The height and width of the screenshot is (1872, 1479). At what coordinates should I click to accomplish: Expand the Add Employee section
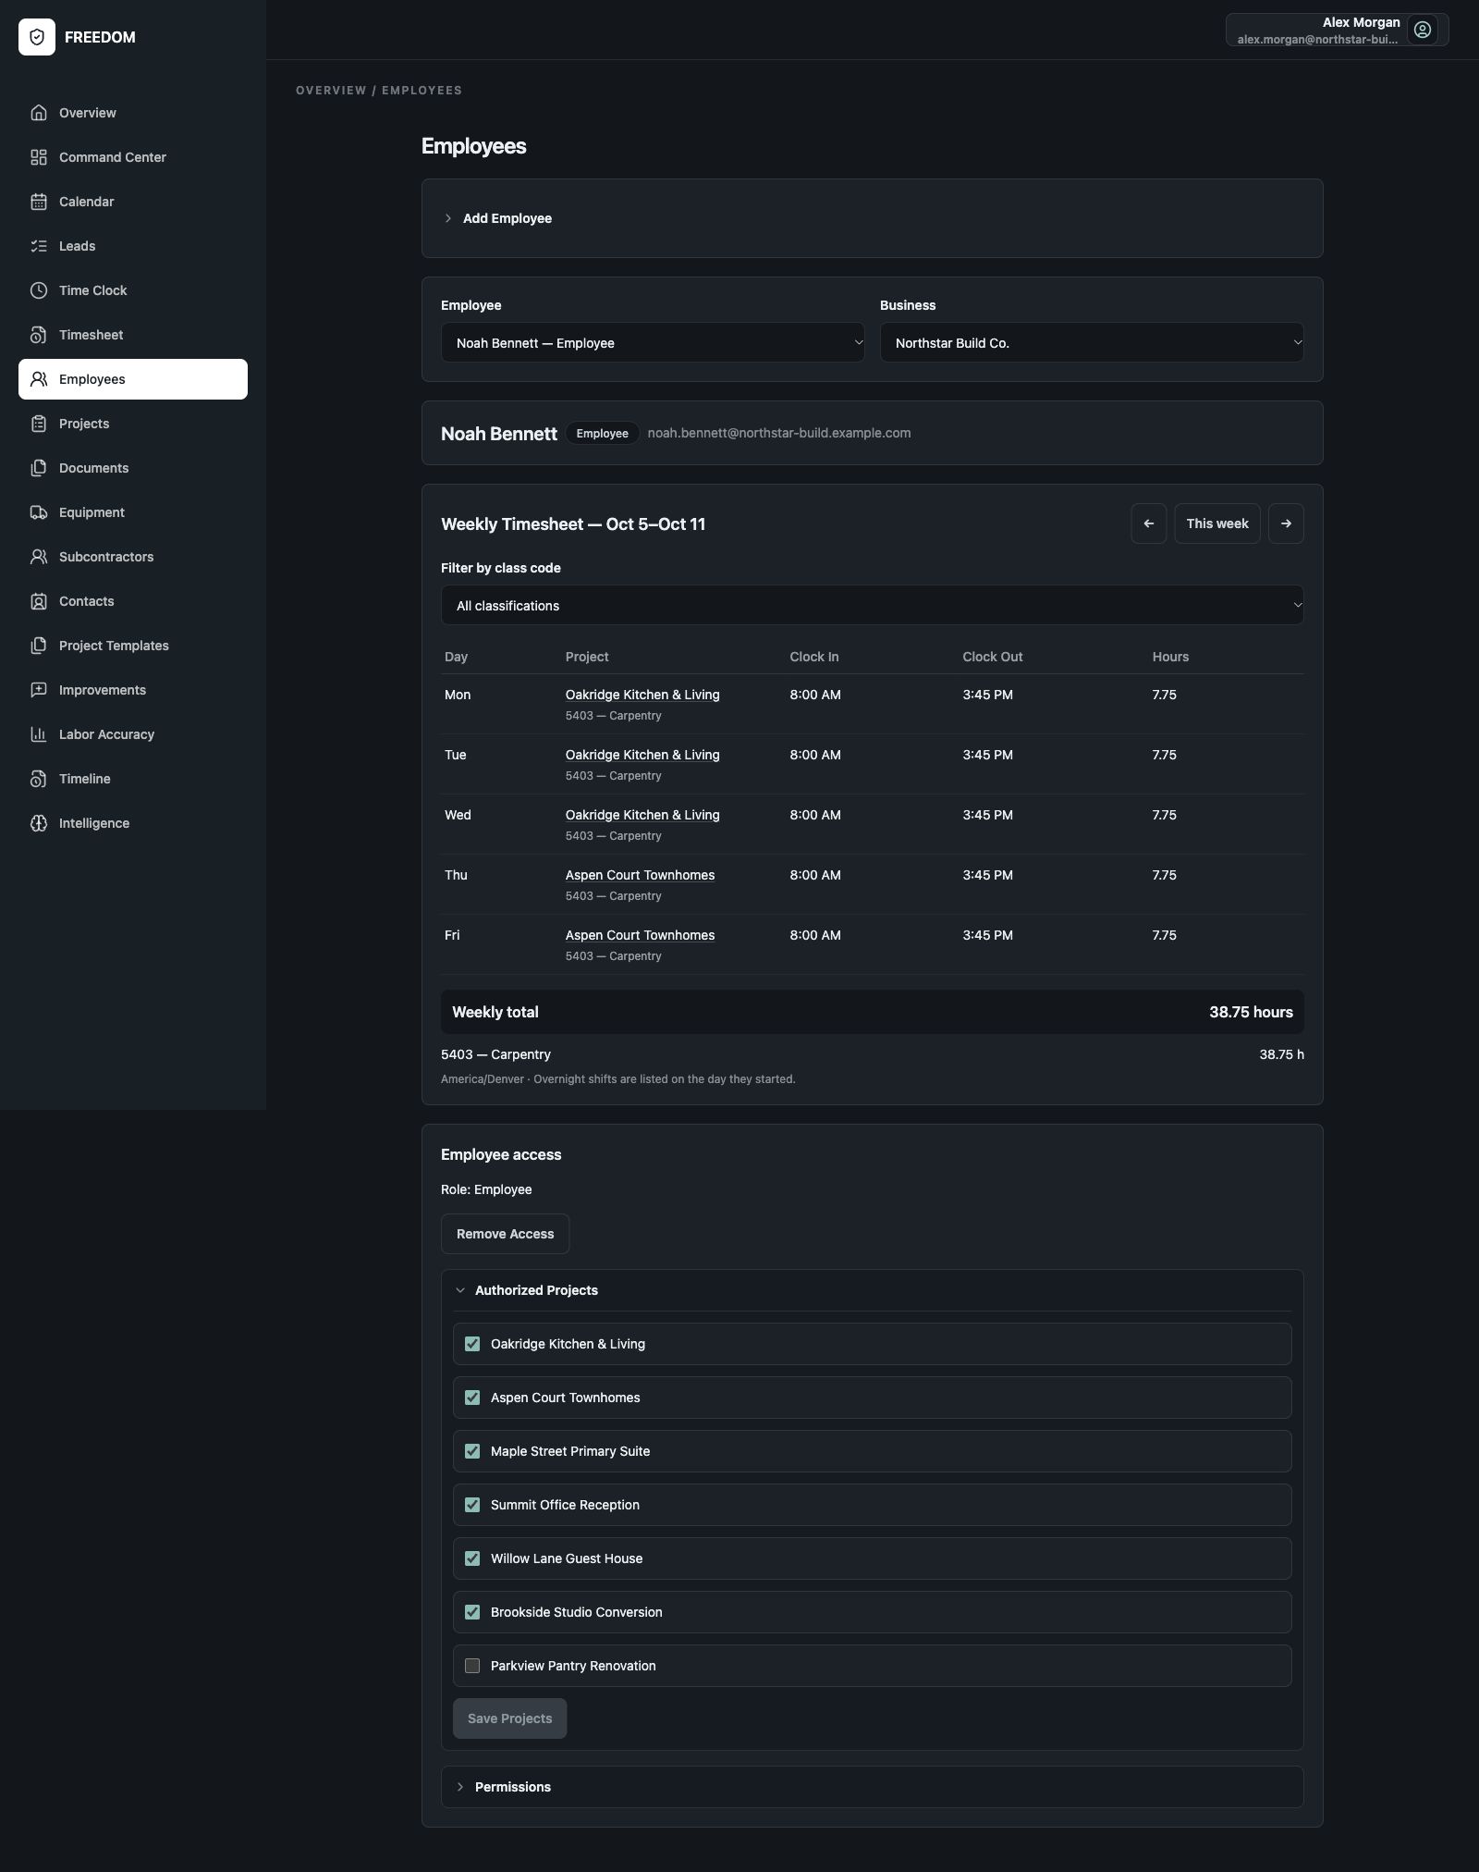point(872,218)
